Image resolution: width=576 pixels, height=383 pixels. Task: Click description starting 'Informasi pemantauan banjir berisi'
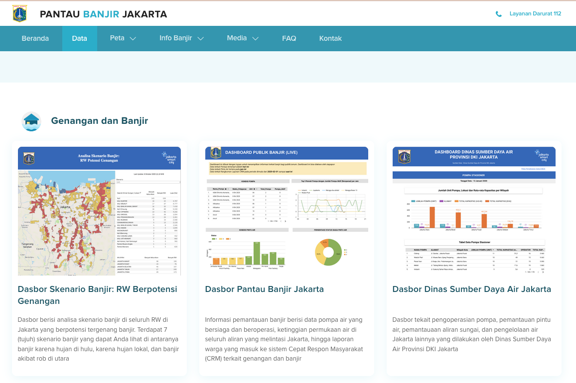(284, 339)
